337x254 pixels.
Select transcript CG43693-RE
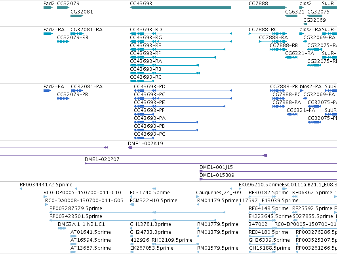tap(146, 45)
